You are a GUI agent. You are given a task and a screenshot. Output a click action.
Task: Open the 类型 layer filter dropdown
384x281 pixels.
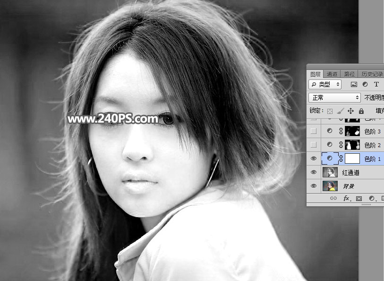(325, 85)
